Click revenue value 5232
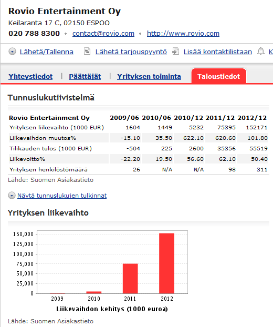Viewport: 273px width, 327px height. (196, 127)
